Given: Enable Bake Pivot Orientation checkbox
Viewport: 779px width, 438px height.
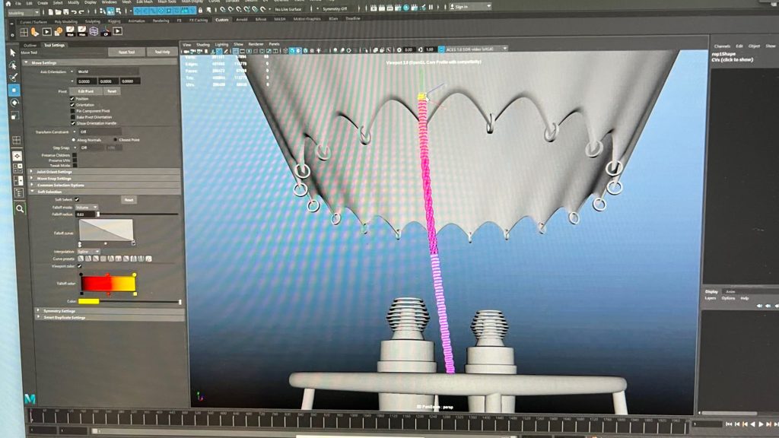Looking at the screenshot, I should pos(72,117).
